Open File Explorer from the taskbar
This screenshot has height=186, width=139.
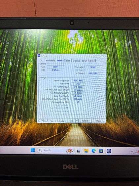tap(86, 151)
